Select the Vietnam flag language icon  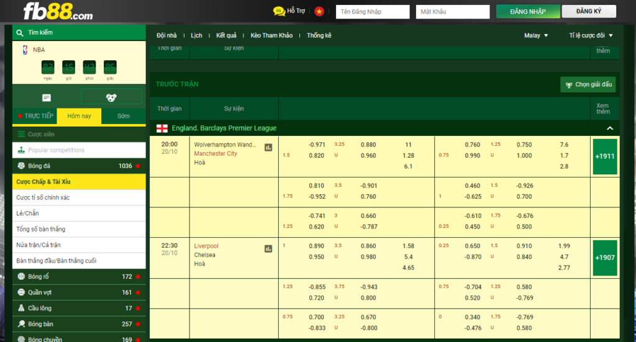pos(319,11)
